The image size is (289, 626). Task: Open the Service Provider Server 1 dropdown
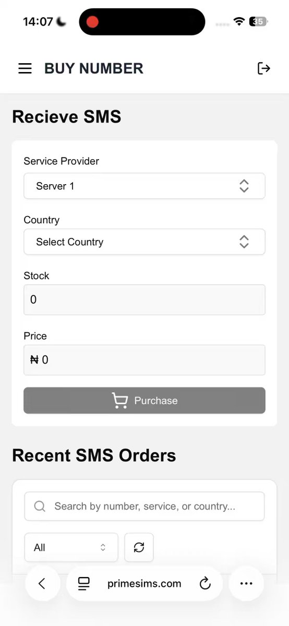(x=144, y=186)
